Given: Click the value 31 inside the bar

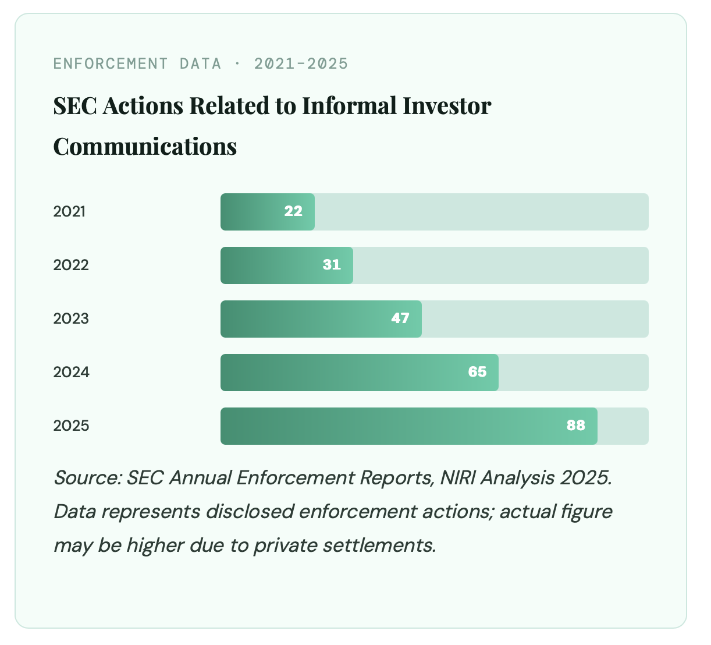Looking at the screenshot, I should coord(332,265).
